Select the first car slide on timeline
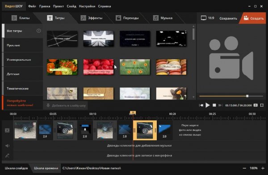 point(25,130)
